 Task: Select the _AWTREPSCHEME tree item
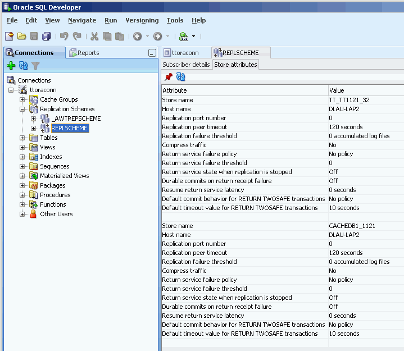tap(76, 118)
